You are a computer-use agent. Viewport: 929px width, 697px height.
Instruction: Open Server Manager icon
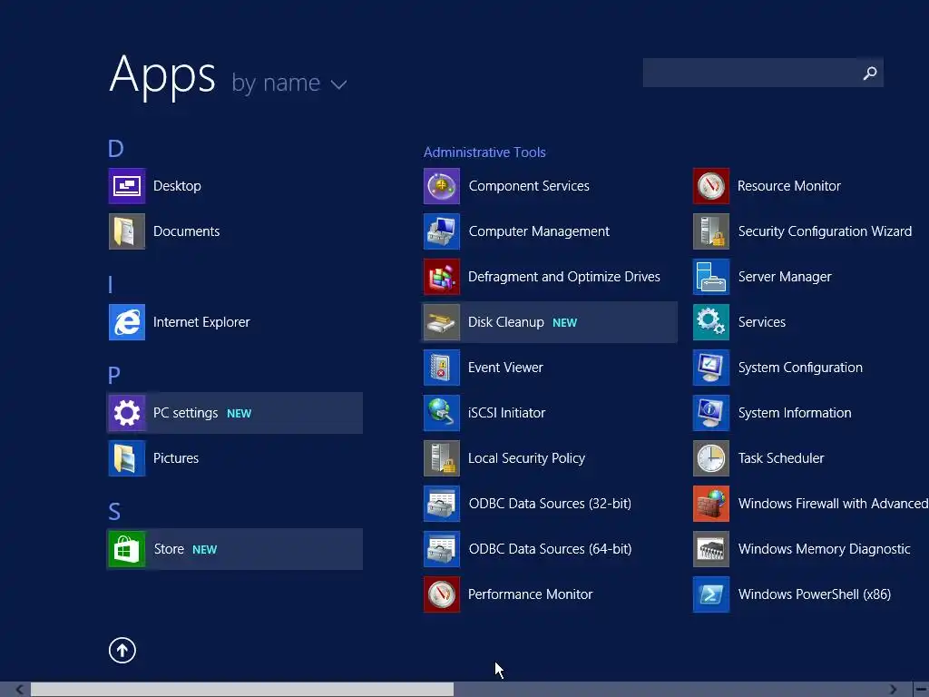tap(711, 277)
